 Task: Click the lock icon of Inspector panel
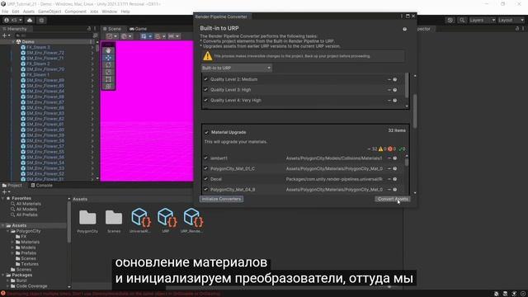[517, 29]
